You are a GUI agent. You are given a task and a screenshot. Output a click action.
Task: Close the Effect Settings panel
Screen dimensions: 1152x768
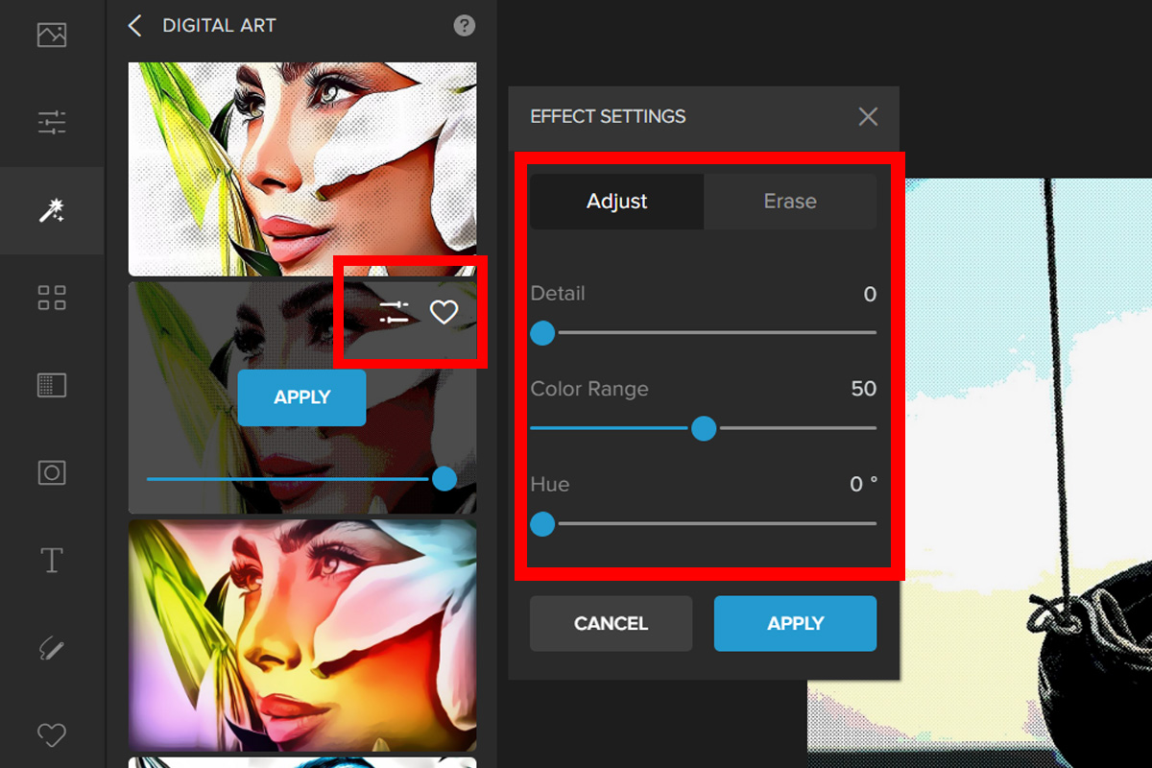(868, 117)
